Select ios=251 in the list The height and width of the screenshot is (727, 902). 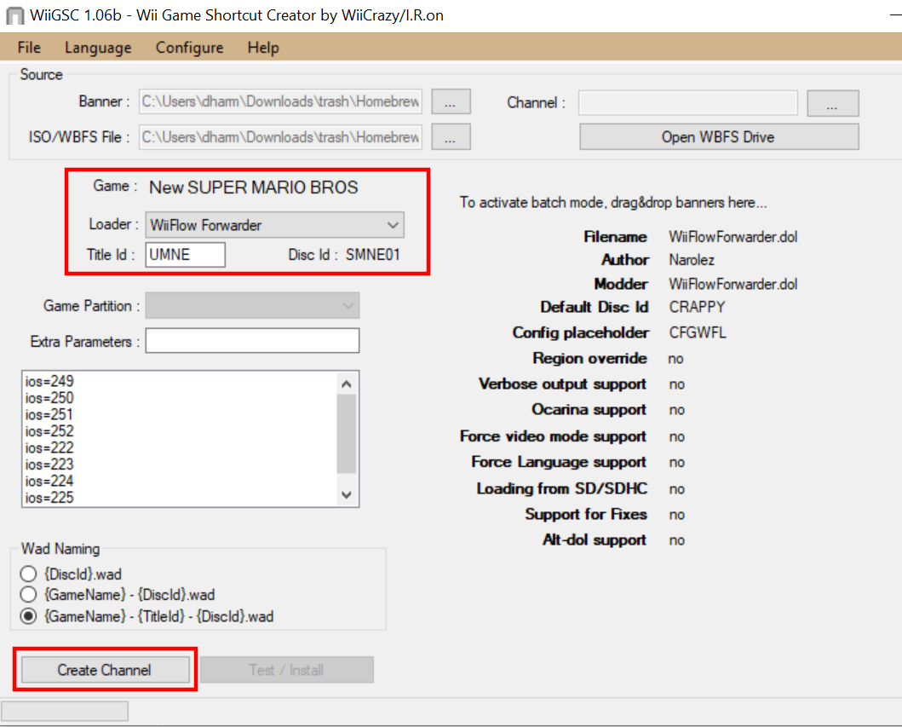49,414
